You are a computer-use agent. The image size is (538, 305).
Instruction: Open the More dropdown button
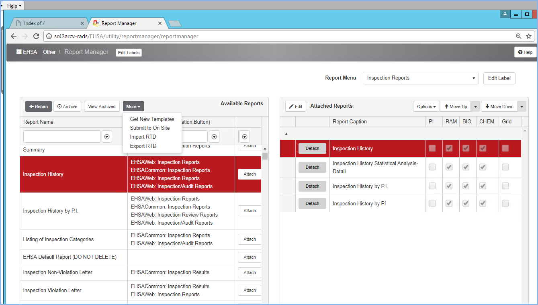pyautogui.click(x=133, y=106)
